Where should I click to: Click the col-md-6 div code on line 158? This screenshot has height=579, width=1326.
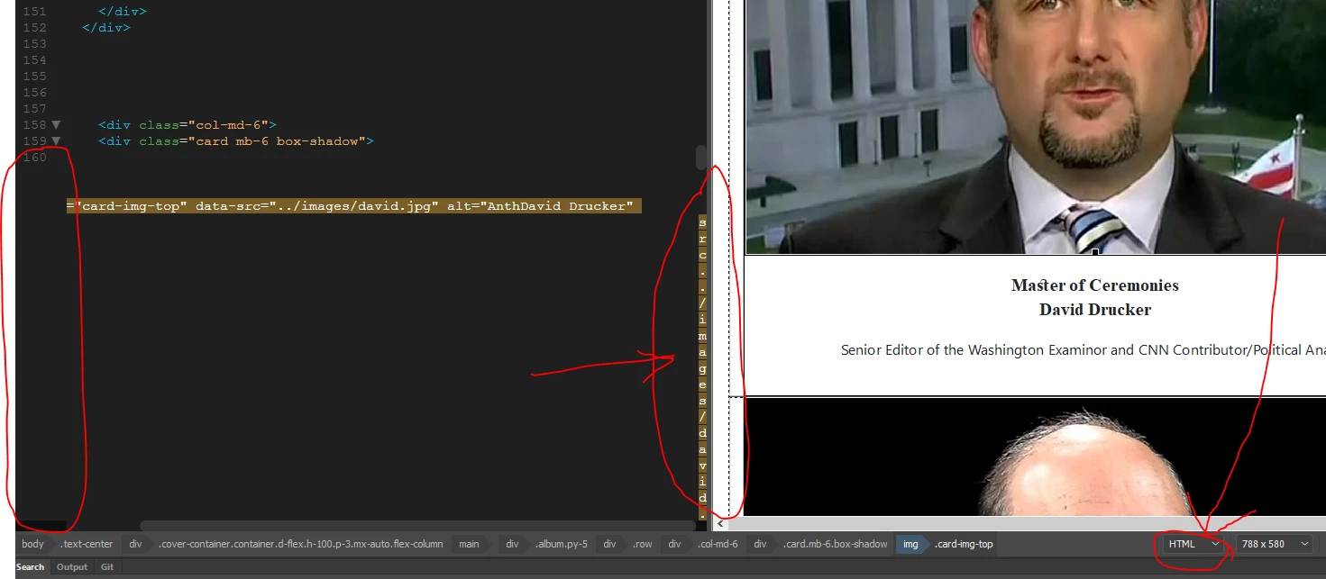click(x=187, y=125)
